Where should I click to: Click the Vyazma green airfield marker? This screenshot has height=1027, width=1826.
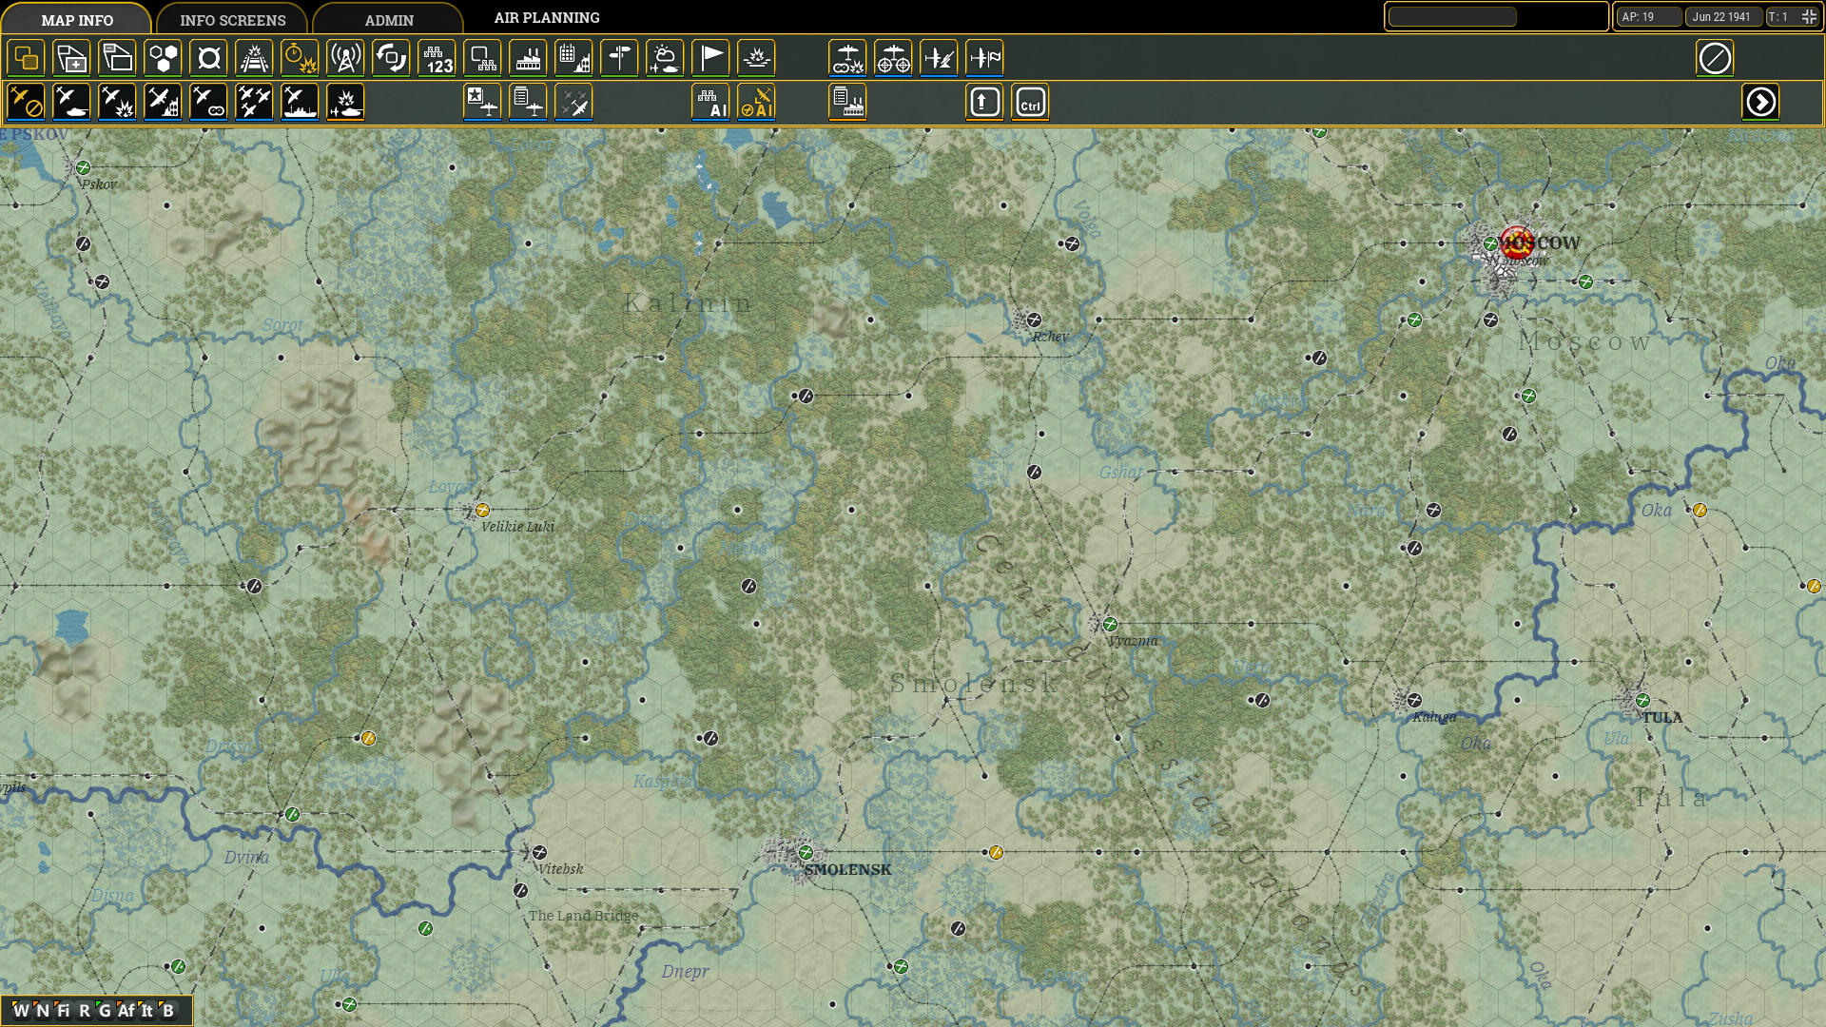[x=1110, y=624]
